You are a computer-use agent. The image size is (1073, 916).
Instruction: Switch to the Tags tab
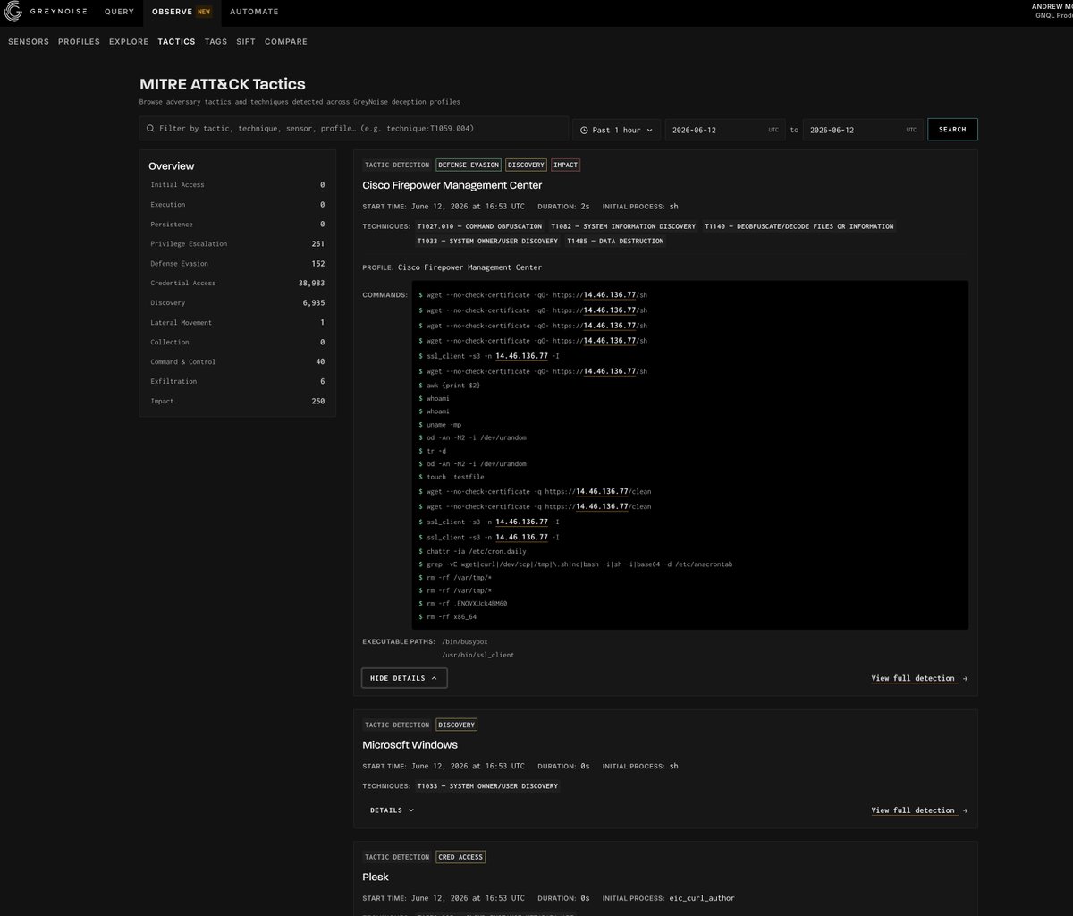coord(215,41)
